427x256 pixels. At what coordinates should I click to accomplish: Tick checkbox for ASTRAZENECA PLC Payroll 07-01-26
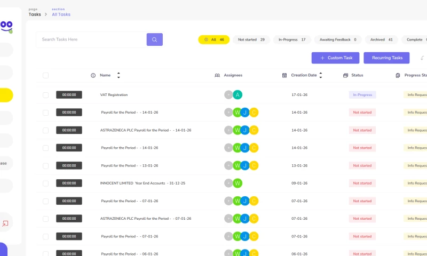coord(45,219)
